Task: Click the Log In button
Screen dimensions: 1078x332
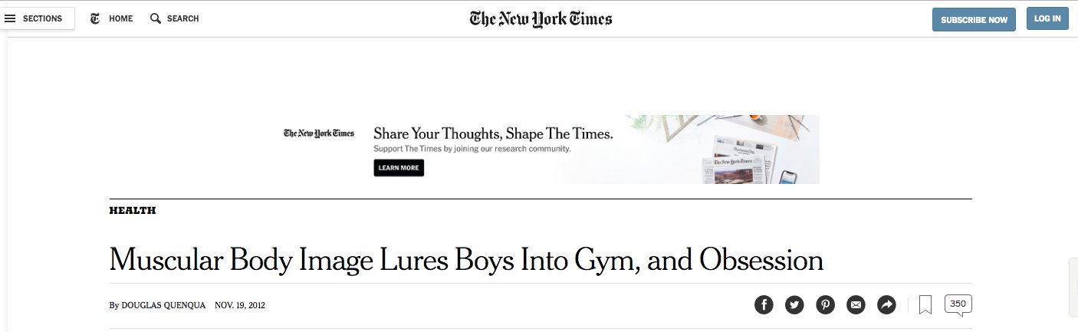Action: 1047,19
